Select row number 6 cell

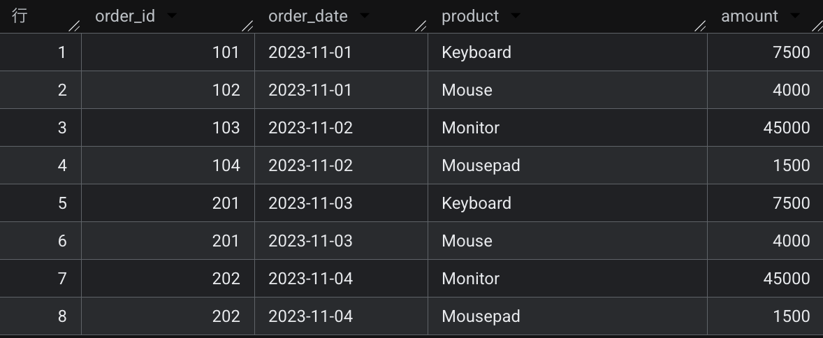pyautogui.click(x=41, y=241)
